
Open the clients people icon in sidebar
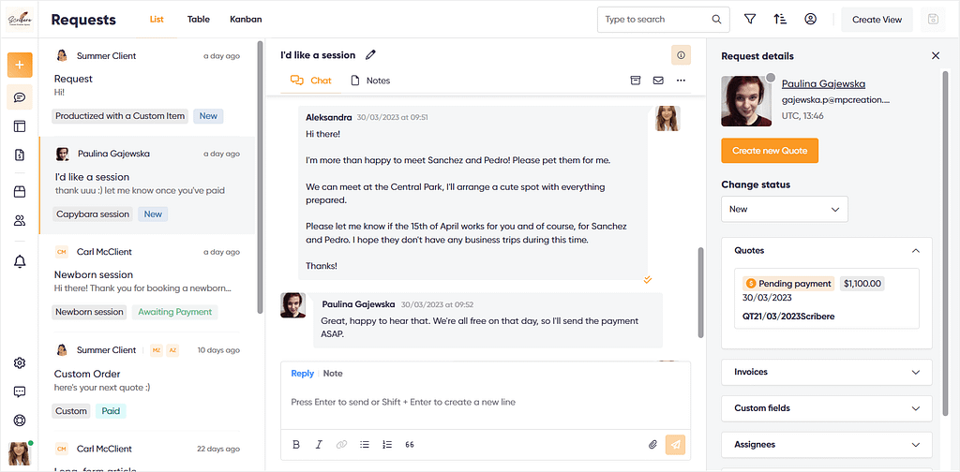20,221
